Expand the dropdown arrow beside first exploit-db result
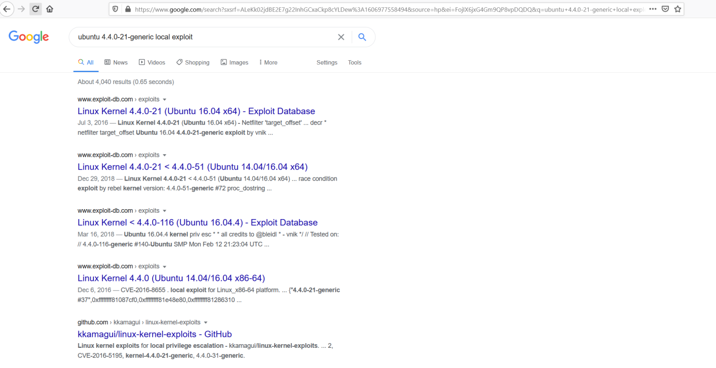Image resolution: width=716 pixels, height=368 pixels. point(165,99)
